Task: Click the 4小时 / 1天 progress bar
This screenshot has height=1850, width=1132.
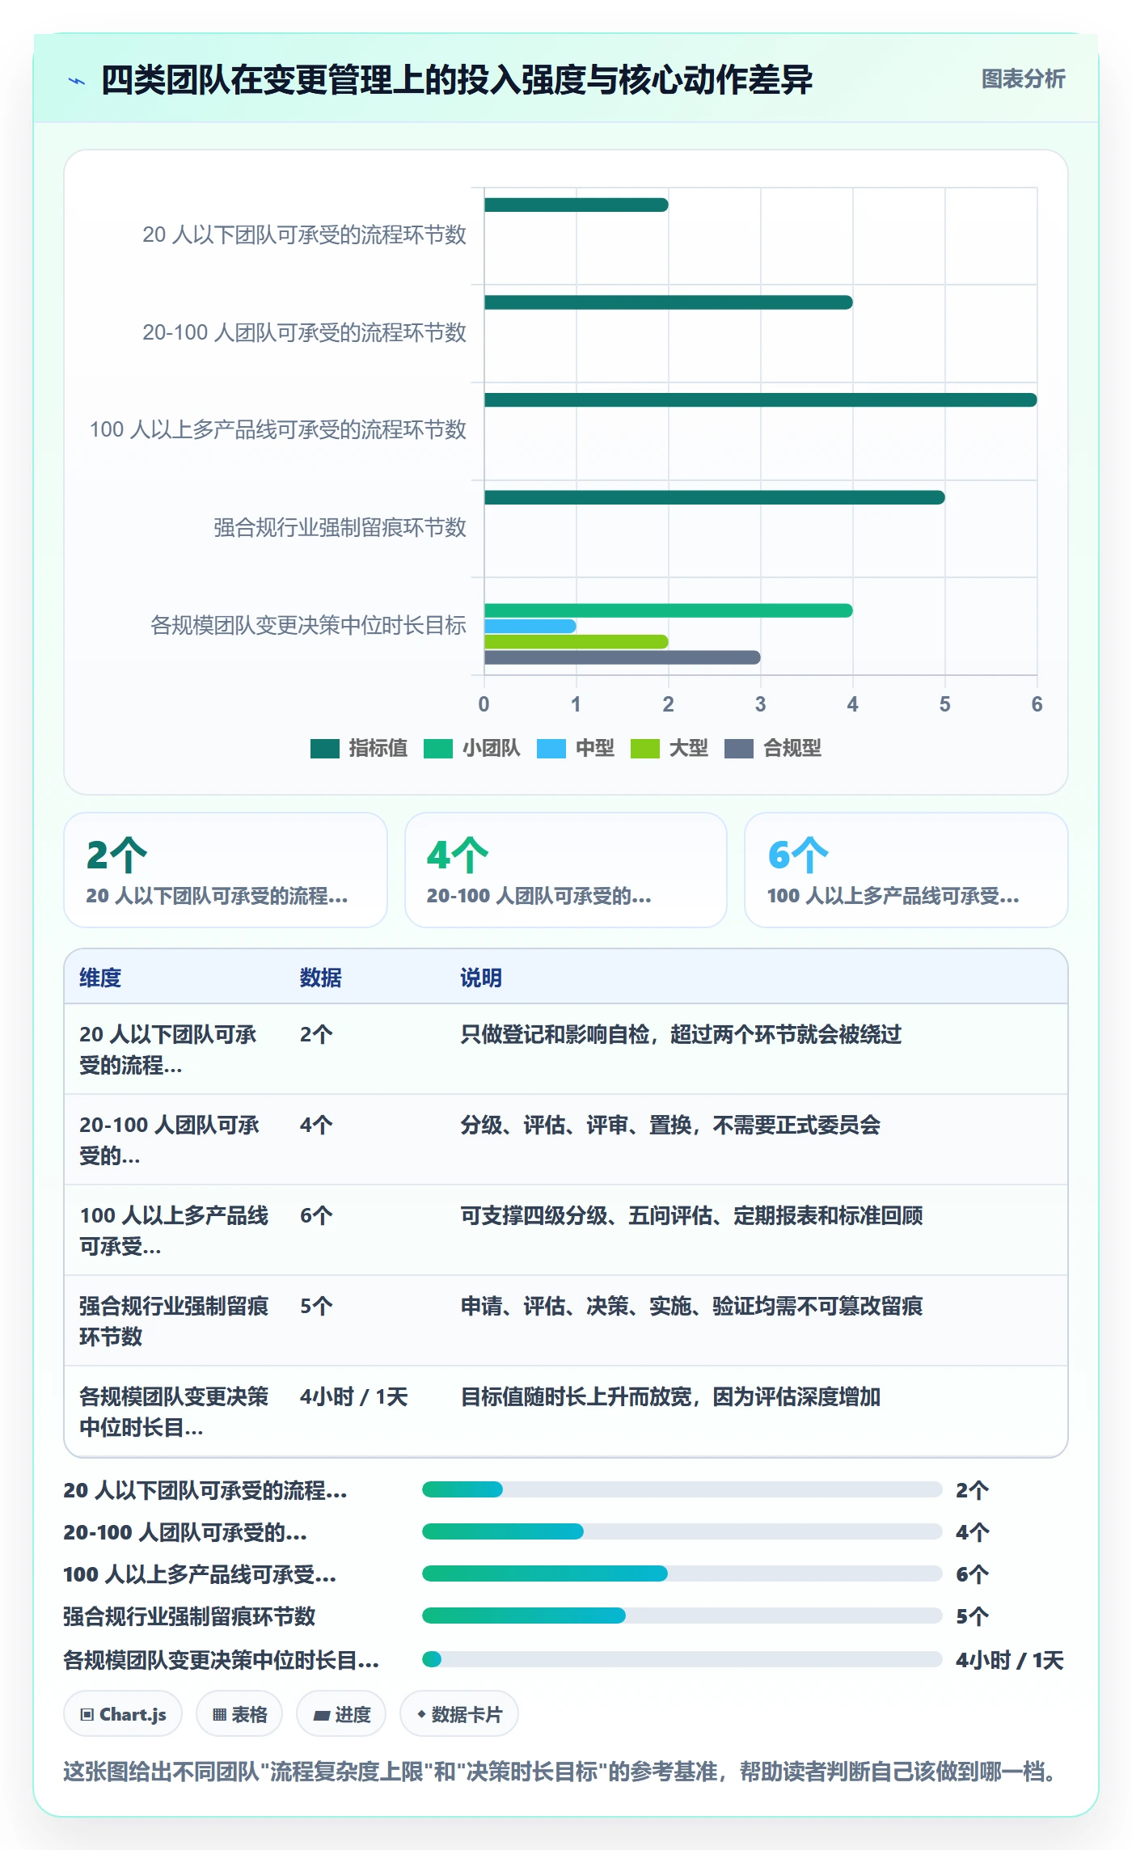Action: (682, 1659)
